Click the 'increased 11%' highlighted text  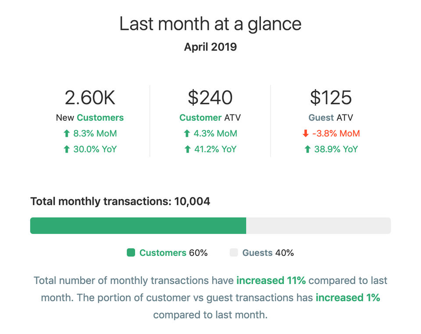(271, 280)
